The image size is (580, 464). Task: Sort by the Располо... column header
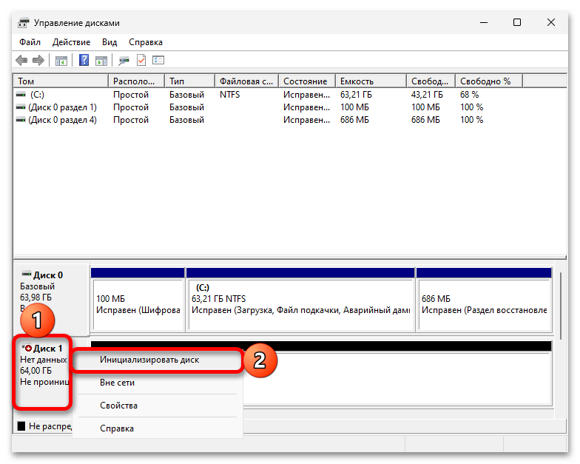tap(136, 81)
